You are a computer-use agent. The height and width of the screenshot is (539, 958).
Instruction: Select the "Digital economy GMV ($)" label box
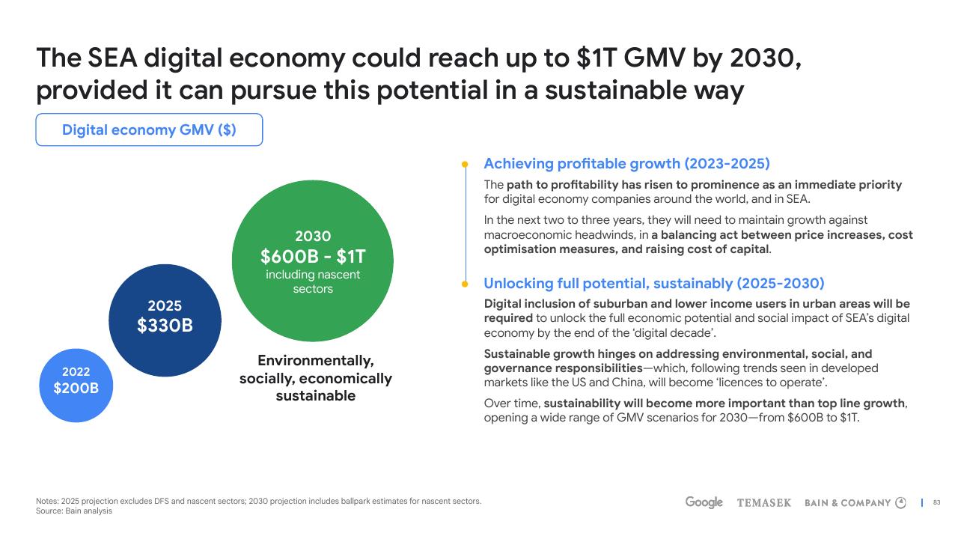tap(149, 130)
